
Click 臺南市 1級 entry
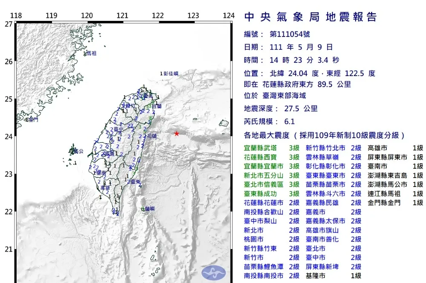coord(395,166)
